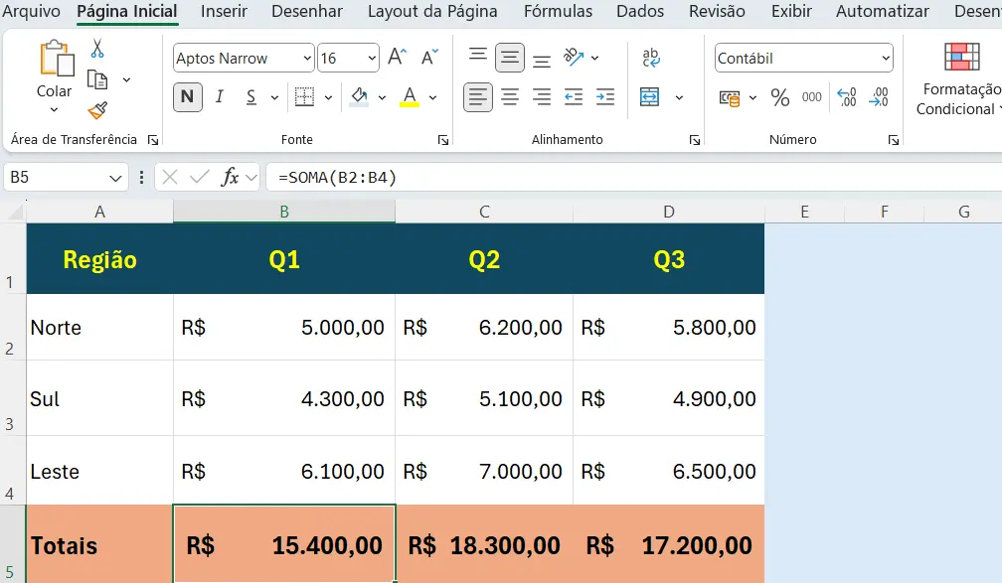The height and width of the screenshot is (583, 1002).
Task: Click the insert function fx icon
Action: pyautogui.click(x=230, y=178)
